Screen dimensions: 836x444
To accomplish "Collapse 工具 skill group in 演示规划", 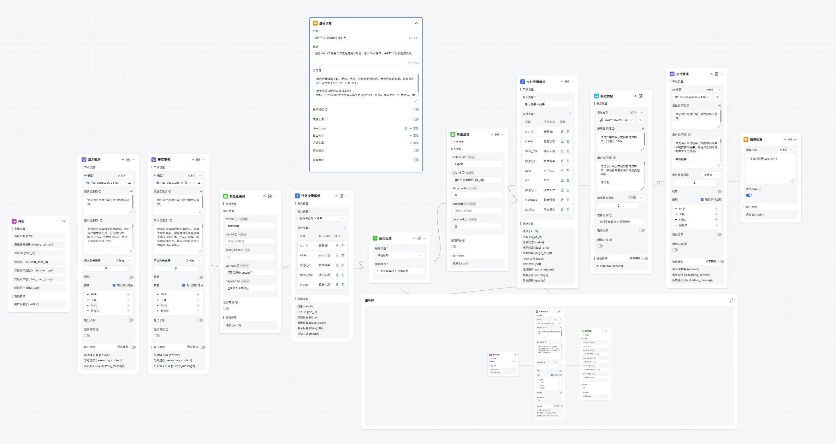I will click(88, 300).
